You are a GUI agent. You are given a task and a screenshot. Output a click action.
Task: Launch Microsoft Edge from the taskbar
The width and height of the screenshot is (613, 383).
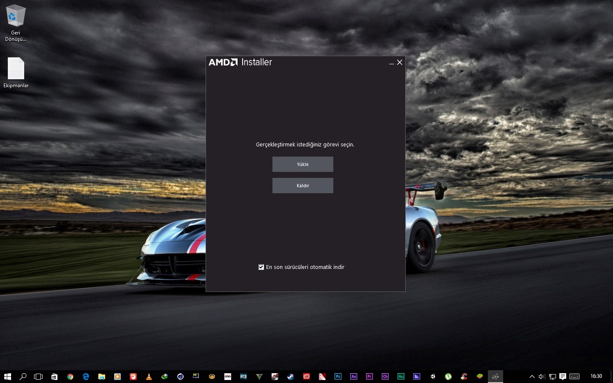[x=86, y=377]
